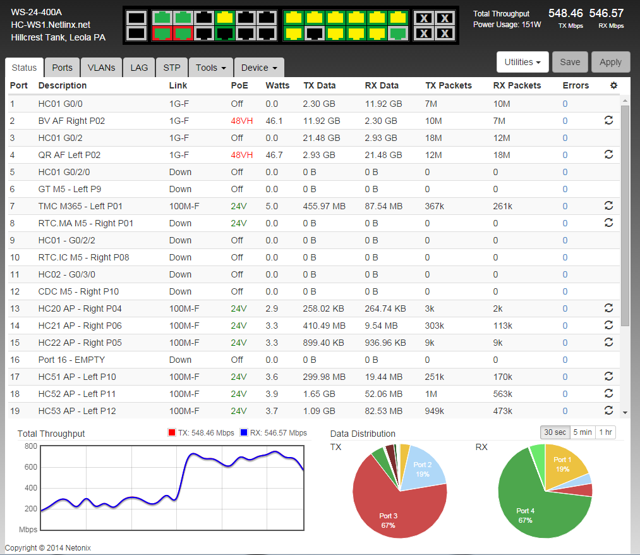The height and width of the screenshot is (555, 640).
Task: Click the table scrollbar down arrow
Action: click(x=625, y=413)
